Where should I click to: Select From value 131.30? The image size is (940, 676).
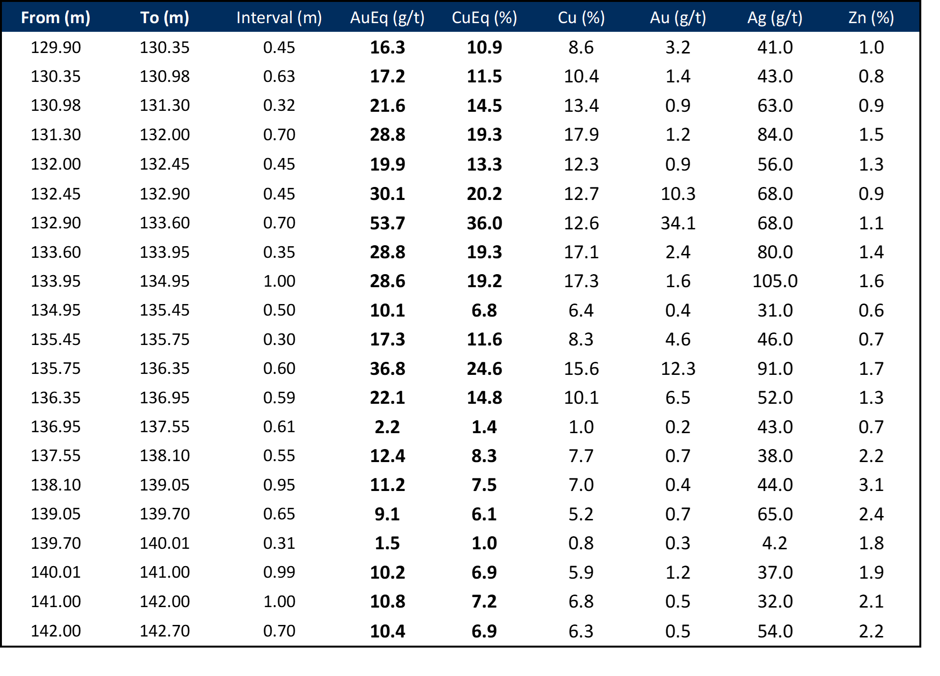tap(56, 134)
